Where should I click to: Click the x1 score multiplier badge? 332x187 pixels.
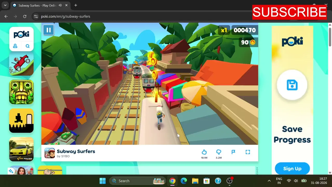224,30
